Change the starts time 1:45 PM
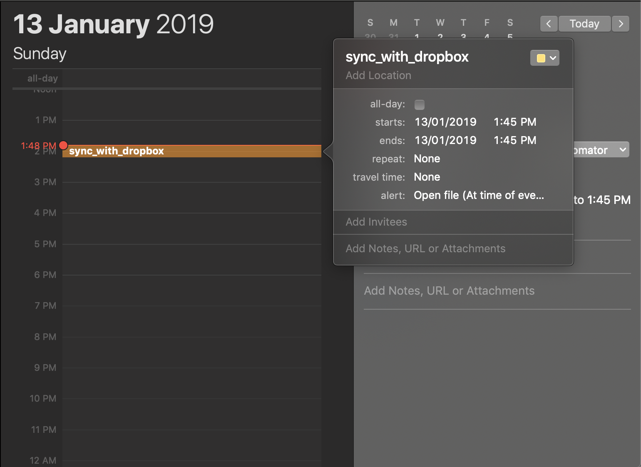 click(x=515, y=122)
